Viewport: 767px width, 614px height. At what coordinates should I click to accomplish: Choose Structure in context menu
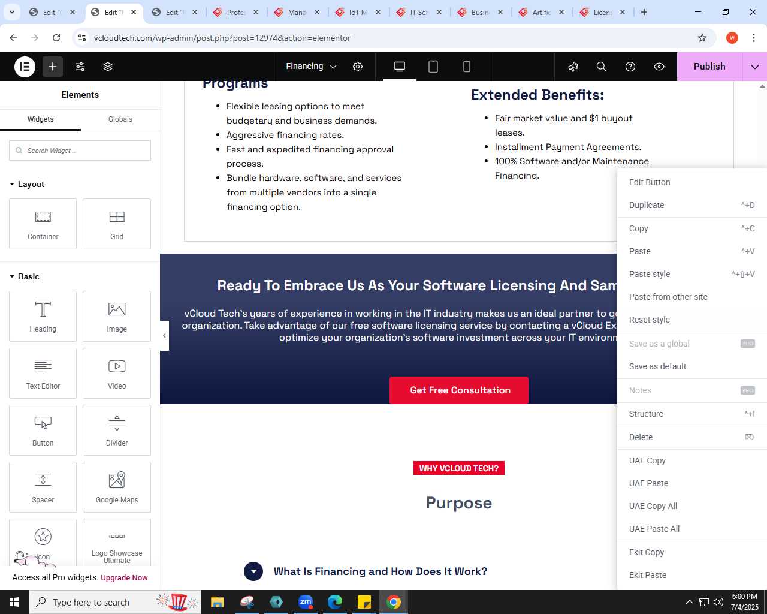692,414
